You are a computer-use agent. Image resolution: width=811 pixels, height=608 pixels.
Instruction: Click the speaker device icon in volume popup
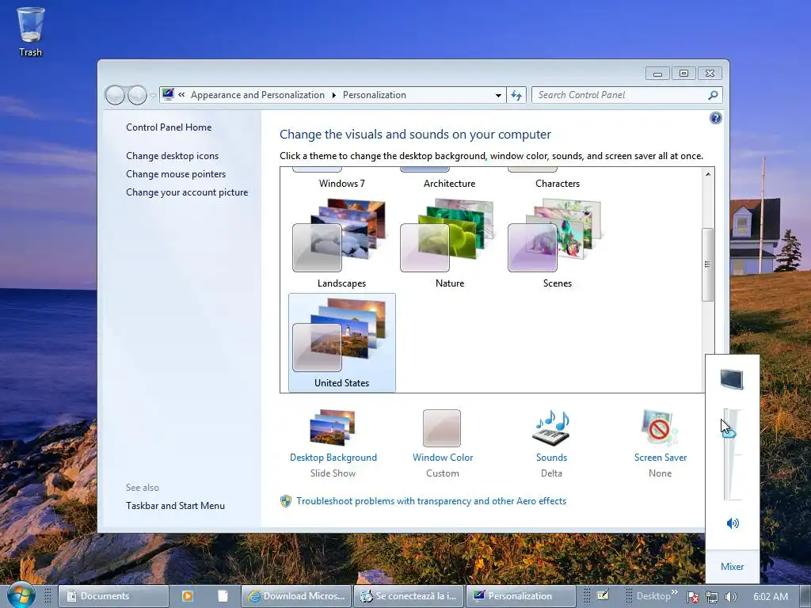pos(732,379)
